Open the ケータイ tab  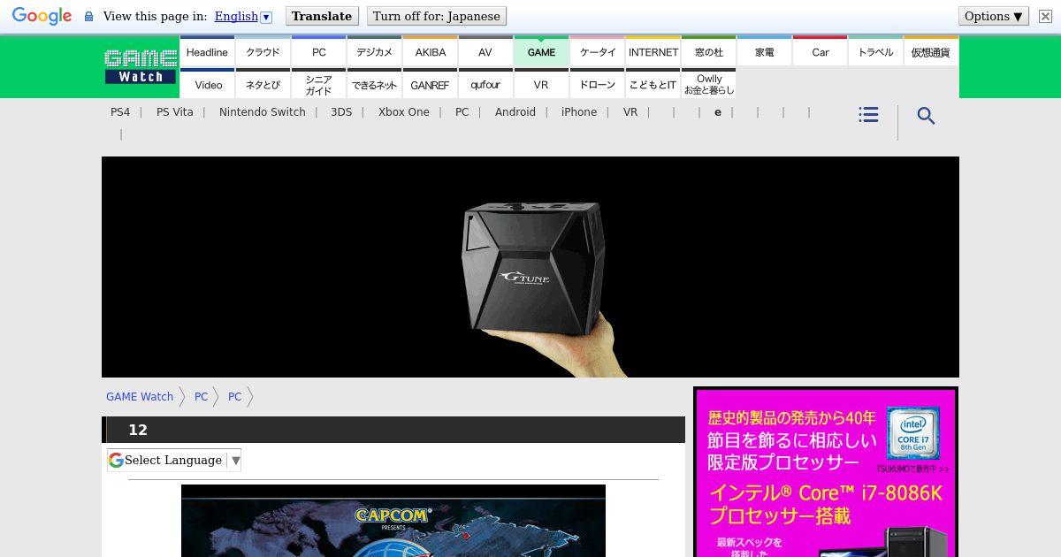click(597, 52)
